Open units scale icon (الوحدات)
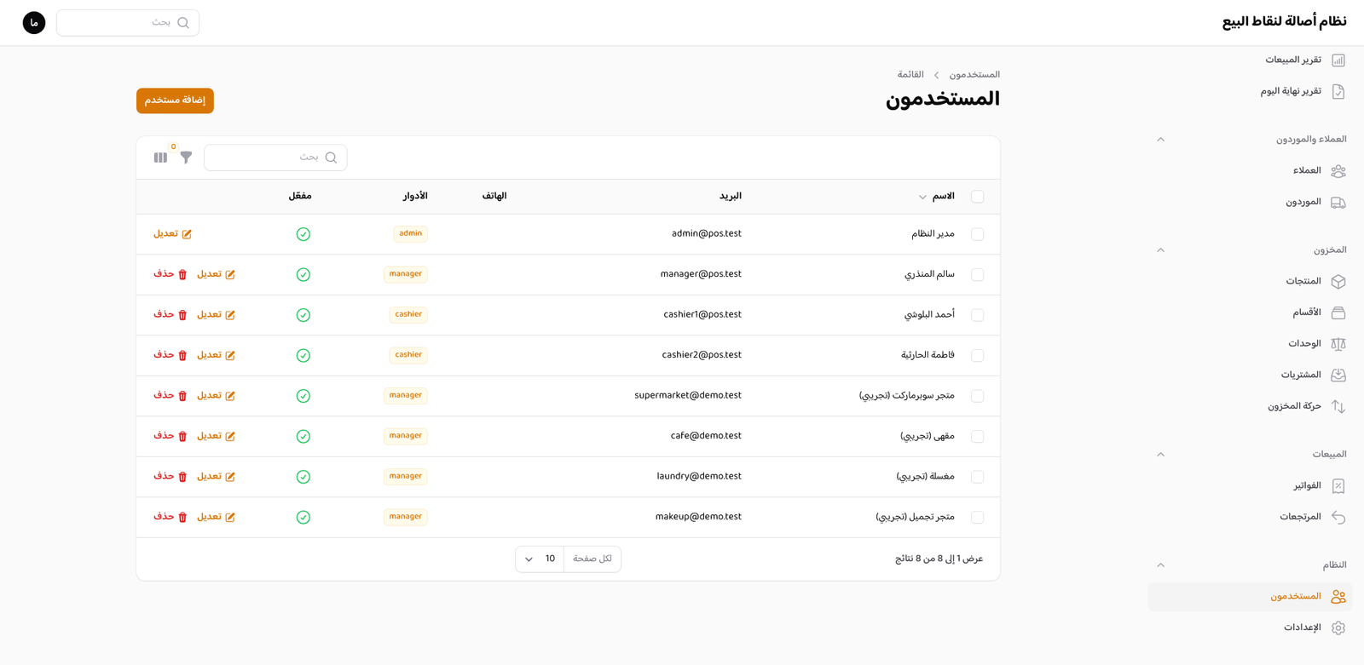 coord(1338,344)
